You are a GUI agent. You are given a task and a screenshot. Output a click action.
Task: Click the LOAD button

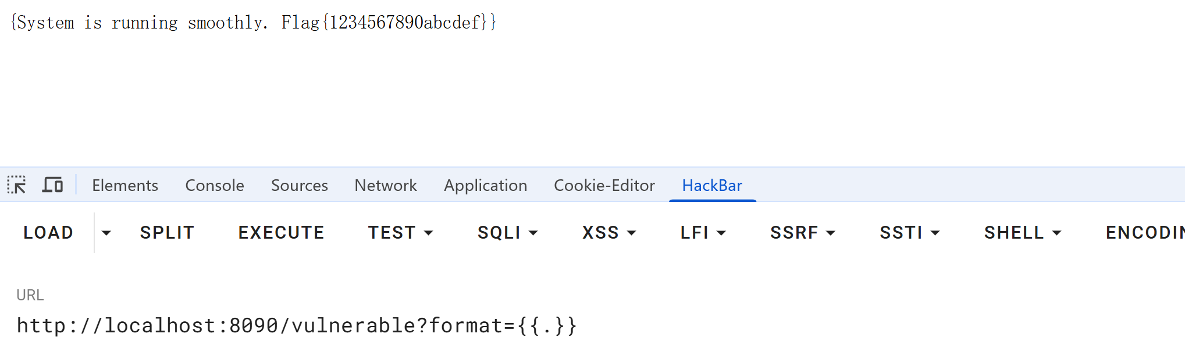[48, 233]
